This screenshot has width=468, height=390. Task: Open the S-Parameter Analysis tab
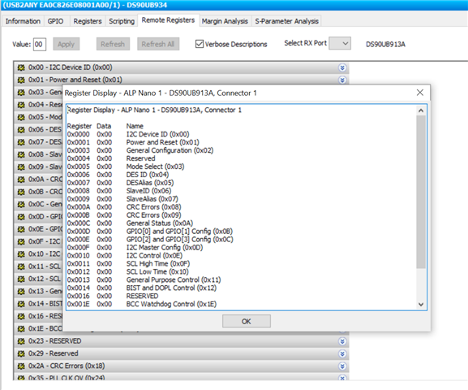pos(286,21)
